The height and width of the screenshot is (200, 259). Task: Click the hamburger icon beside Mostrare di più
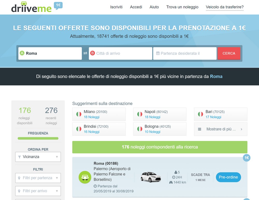(199, 129)
